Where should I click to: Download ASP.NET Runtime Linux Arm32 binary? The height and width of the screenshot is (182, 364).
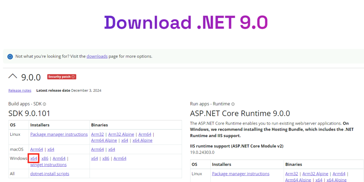(291, 174)
